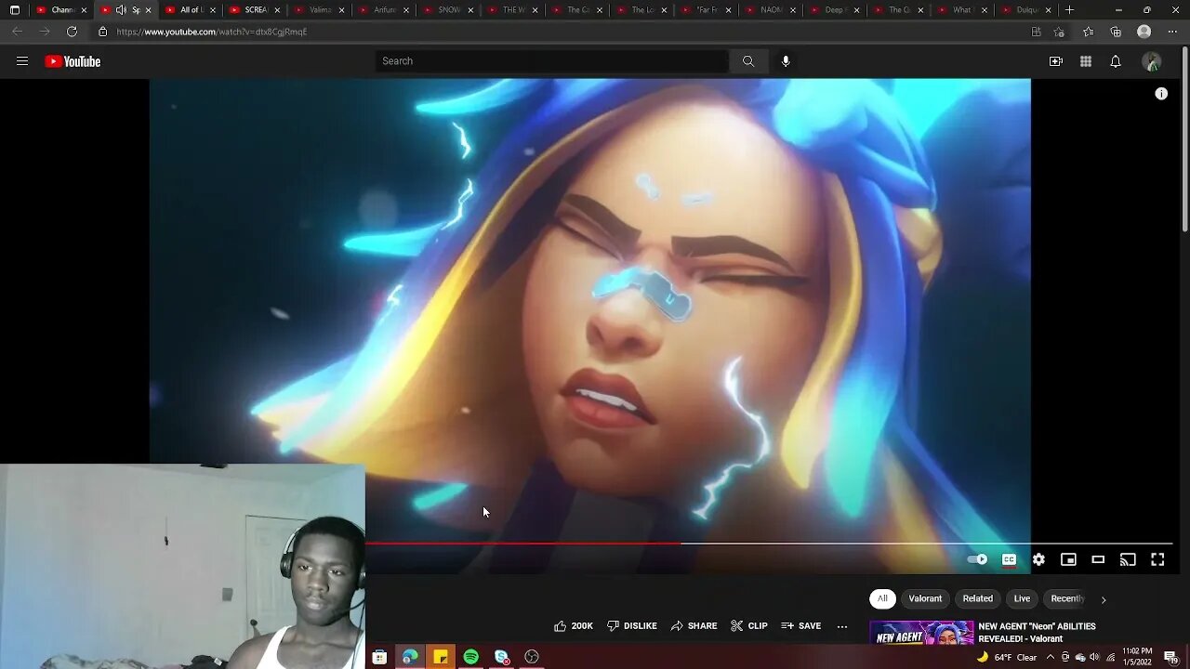This screenshot has height=669, width=1190.
Task: Go back to the previous page
Action: click(17, 32)
